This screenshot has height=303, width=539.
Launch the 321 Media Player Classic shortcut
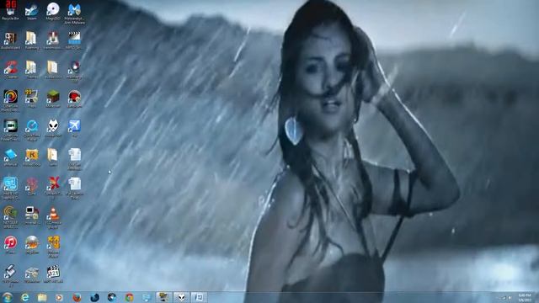click(x=53, y=274)
